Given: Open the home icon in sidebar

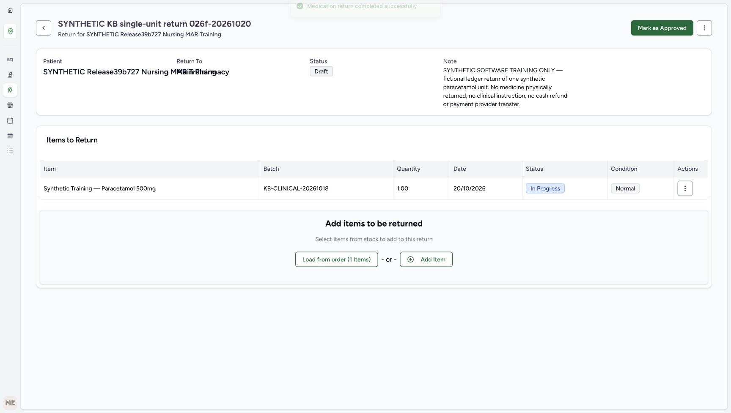Looking at the screenshot, I should [10, 10].
